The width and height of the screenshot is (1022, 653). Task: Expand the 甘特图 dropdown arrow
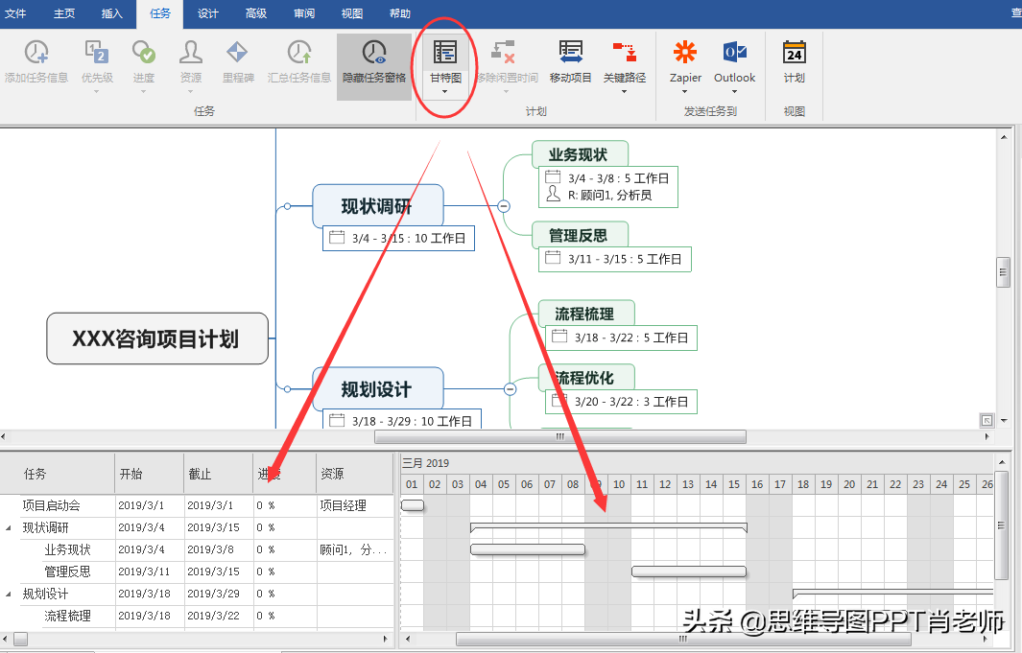(x=445, y=92)
